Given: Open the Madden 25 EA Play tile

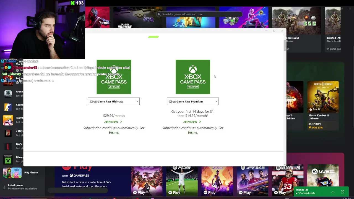Looking at the screenshot, I should point(288,180).
